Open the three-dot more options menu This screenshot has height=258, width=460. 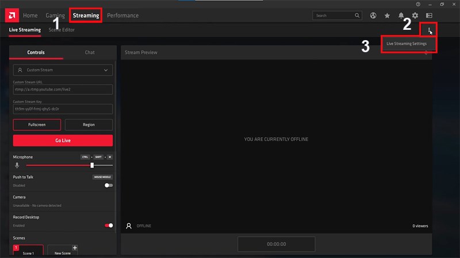coord(429,30)
